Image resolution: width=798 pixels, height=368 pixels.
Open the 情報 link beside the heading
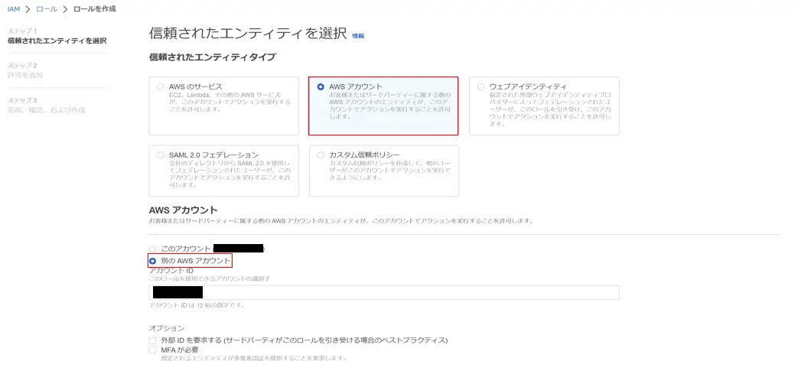[x=358, y=36]
